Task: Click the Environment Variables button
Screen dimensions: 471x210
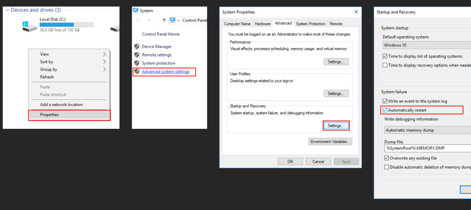Action: [x=330, y=142]
